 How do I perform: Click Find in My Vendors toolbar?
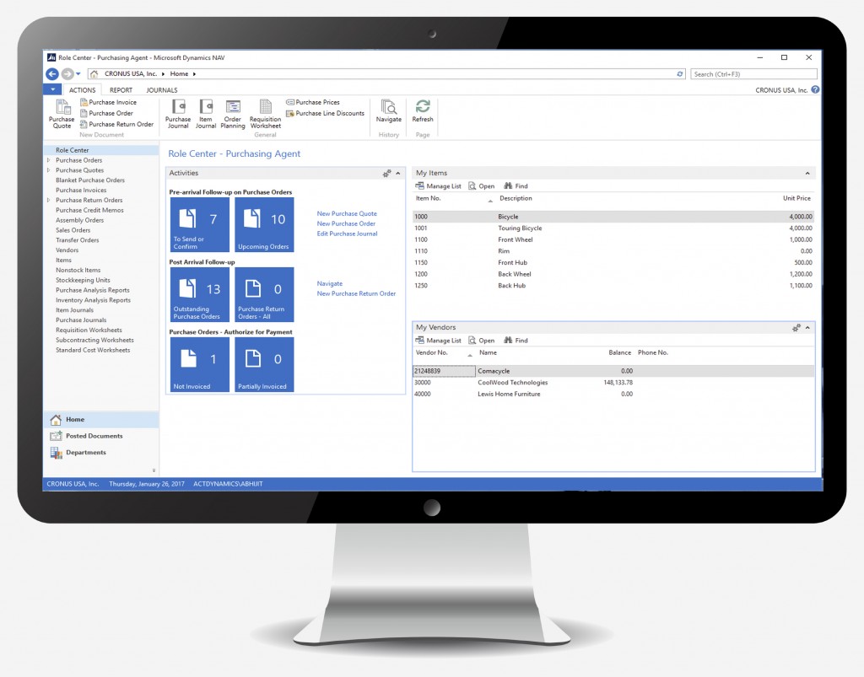coord(516,340)
